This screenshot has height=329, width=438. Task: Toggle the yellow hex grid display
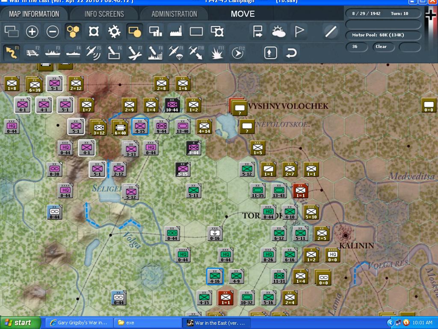coord(73,31)
